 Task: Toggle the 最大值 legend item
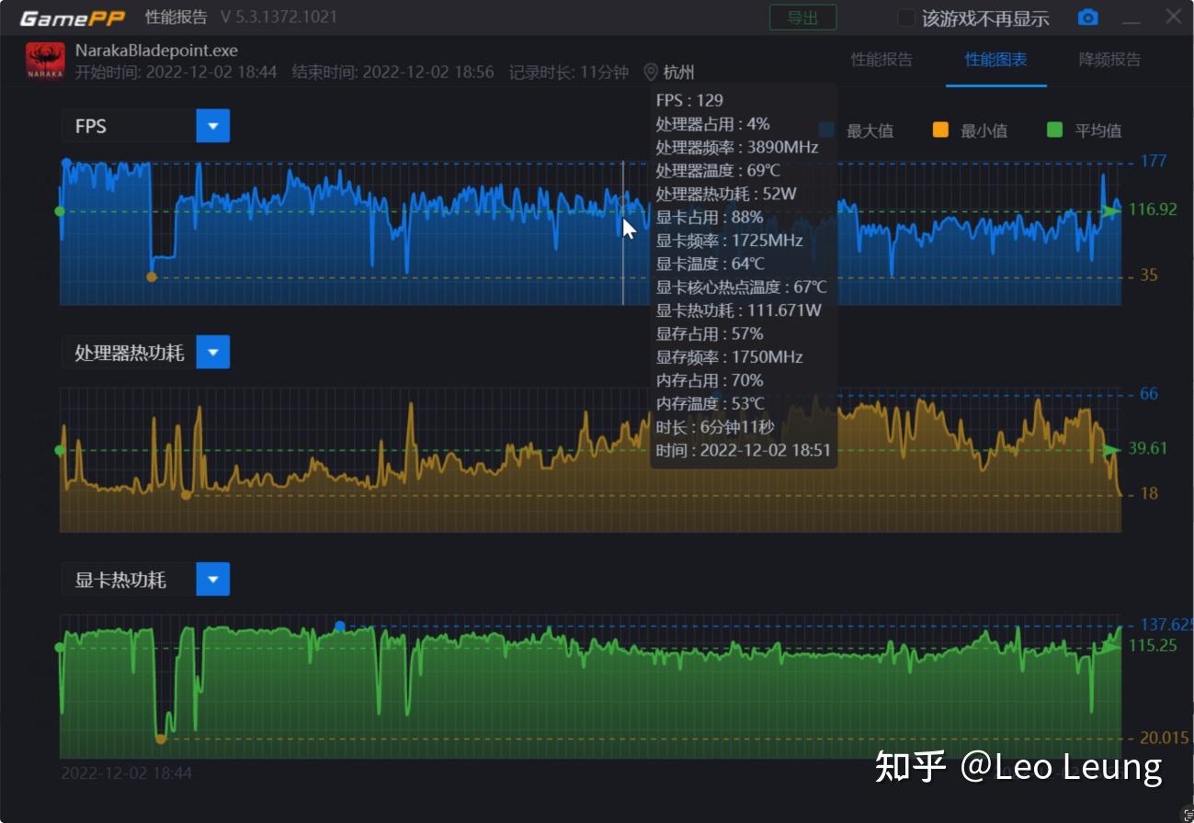point(870,130)
